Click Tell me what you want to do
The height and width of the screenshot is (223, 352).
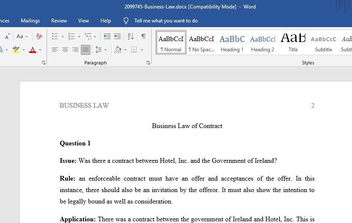[x=166, y=21]
